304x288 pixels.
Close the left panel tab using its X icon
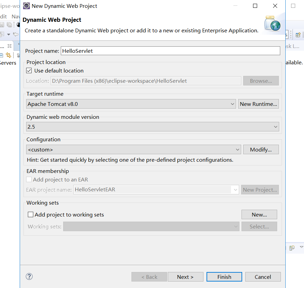tap(10, 46)
